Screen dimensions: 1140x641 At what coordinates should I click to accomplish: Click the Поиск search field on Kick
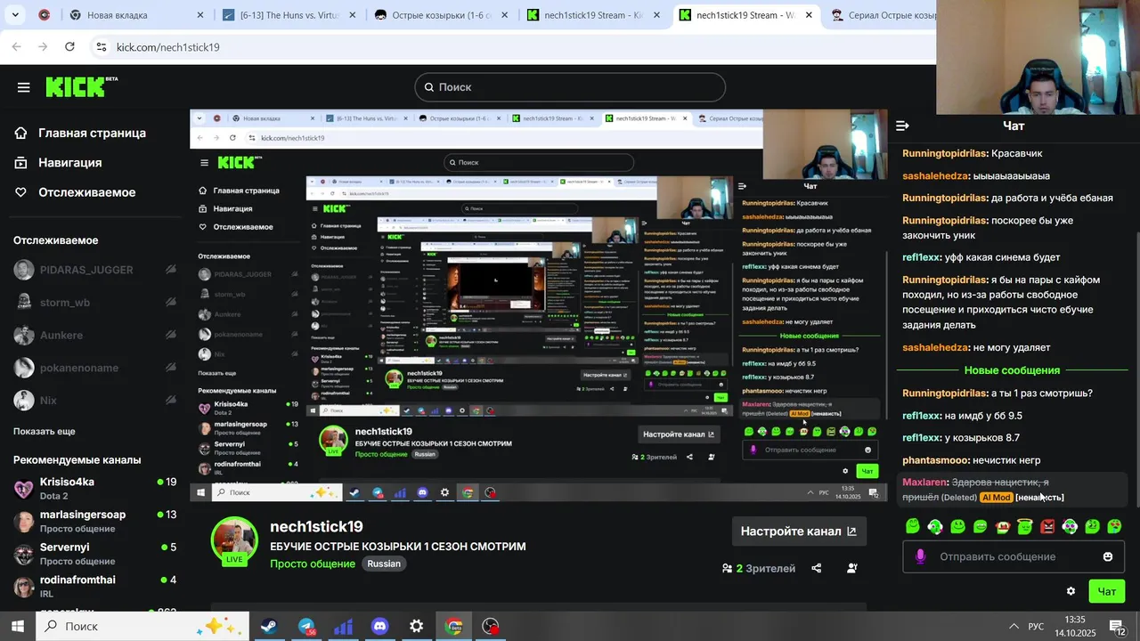coord(570,86)
